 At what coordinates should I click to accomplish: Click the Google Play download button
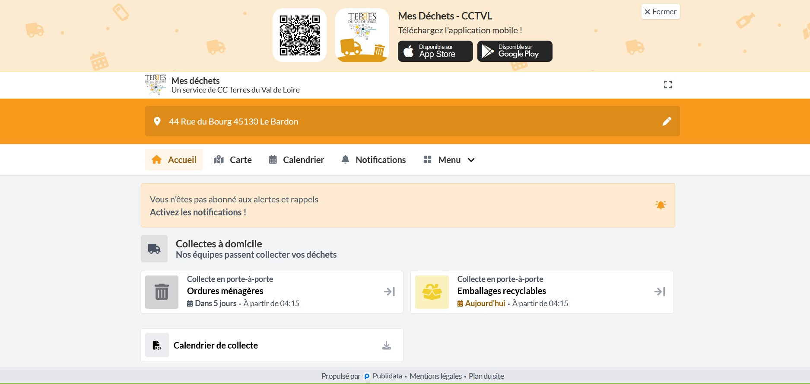[x=515, y=51]
